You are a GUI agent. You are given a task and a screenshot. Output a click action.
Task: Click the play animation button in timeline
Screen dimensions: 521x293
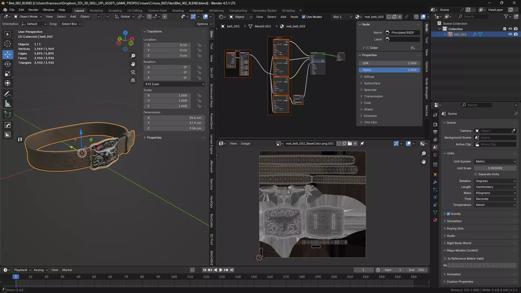(221, 270)
